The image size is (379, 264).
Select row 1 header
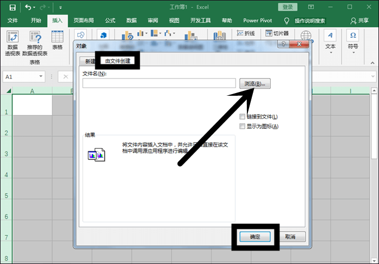[x=6, y=105]
